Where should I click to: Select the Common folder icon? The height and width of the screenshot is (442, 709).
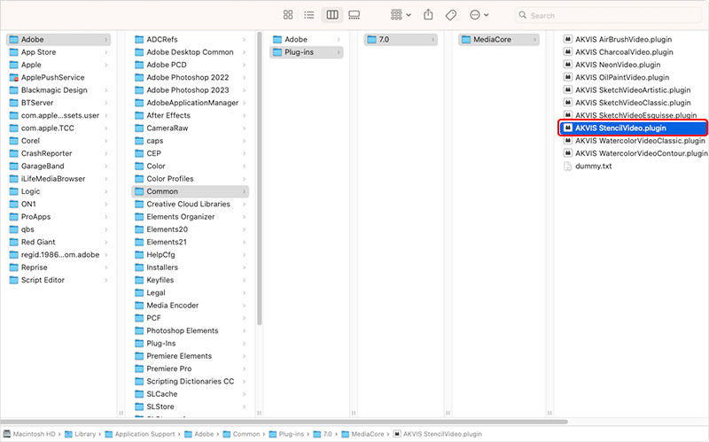click(139, 191)
